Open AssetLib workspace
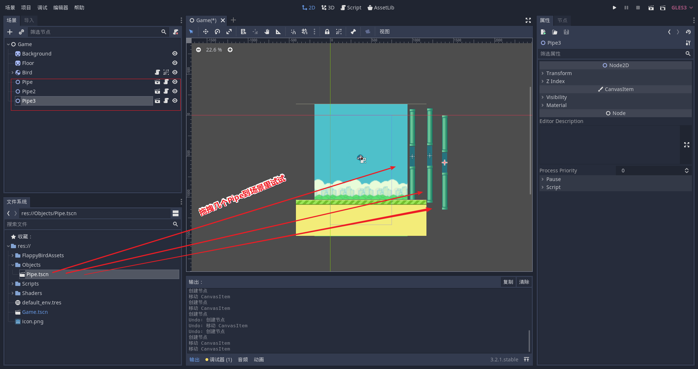 coord(381,8)
